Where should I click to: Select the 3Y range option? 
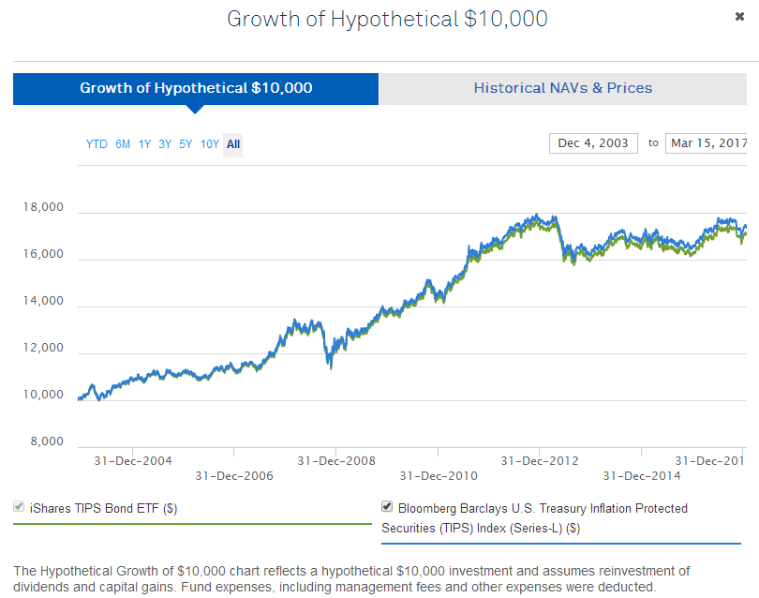coord(165,144)
